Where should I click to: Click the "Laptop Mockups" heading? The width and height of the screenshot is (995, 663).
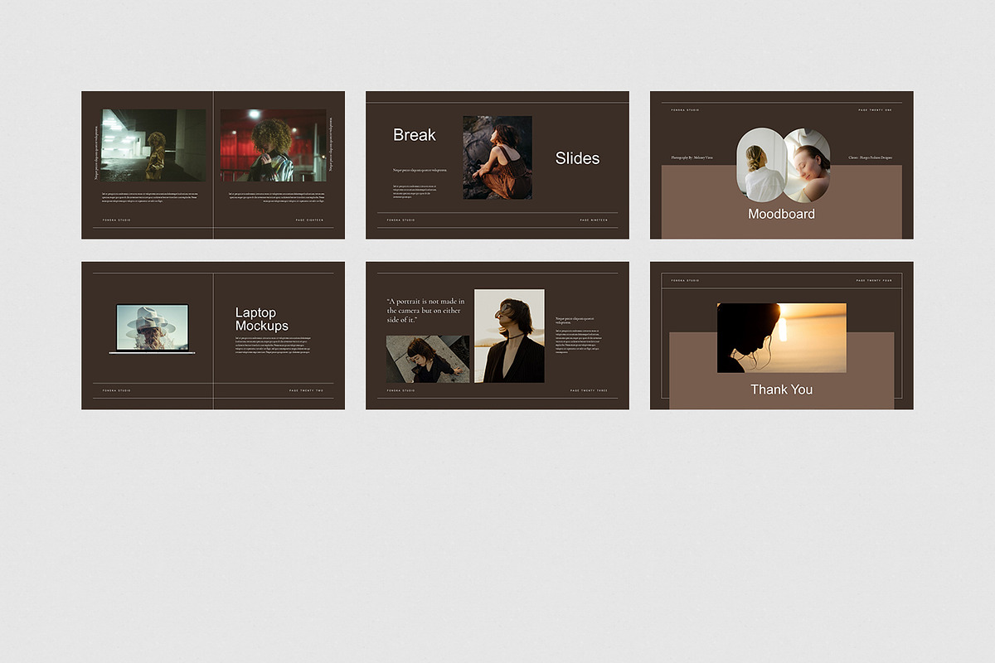tap(262, 319)
